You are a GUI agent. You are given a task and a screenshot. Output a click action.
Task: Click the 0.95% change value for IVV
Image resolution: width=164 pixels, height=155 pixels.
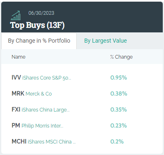(118, 77)
